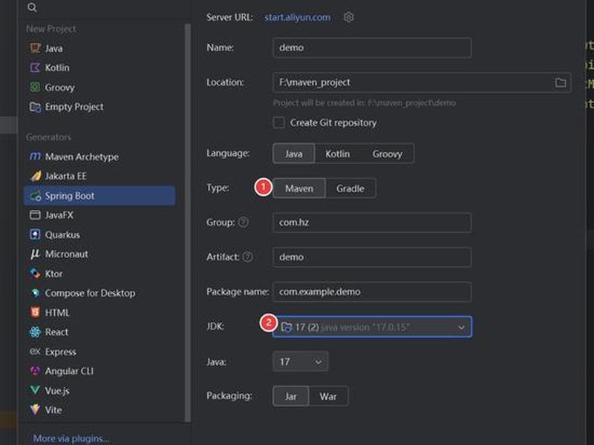Choose the Express generator
The image size is (594, 445).
[x=99, y=352]
